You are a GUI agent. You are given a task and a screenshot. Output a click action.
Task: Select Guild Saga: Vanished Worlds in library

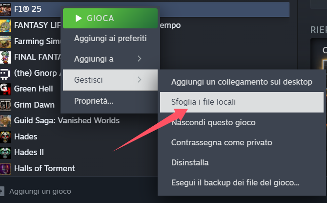point(66,121)
